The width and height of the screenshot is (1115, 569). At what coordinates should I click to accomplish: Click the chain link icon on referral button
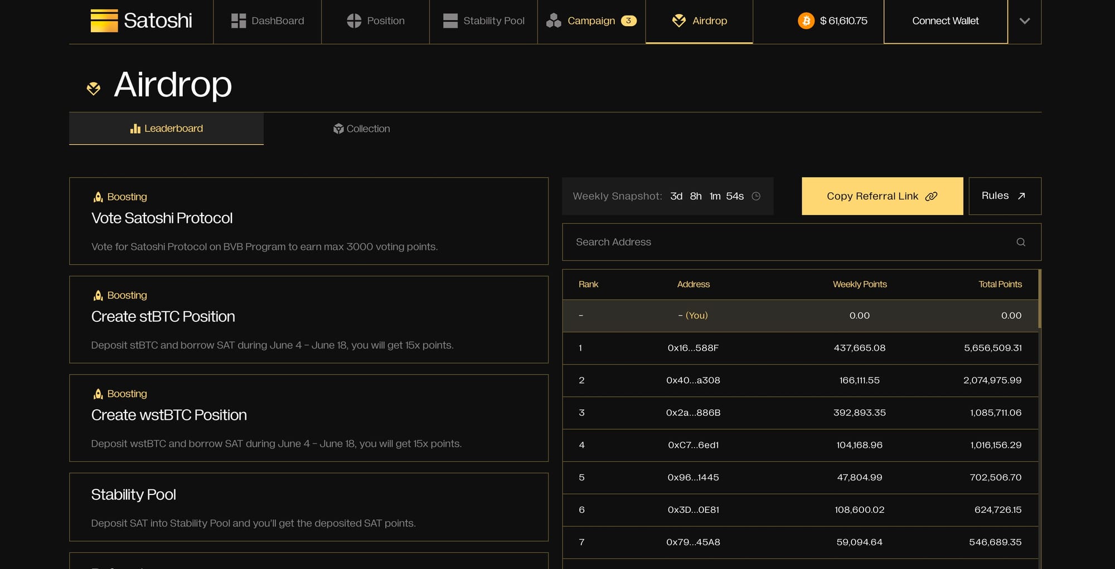pyautogui.click(x=931, y=196)
